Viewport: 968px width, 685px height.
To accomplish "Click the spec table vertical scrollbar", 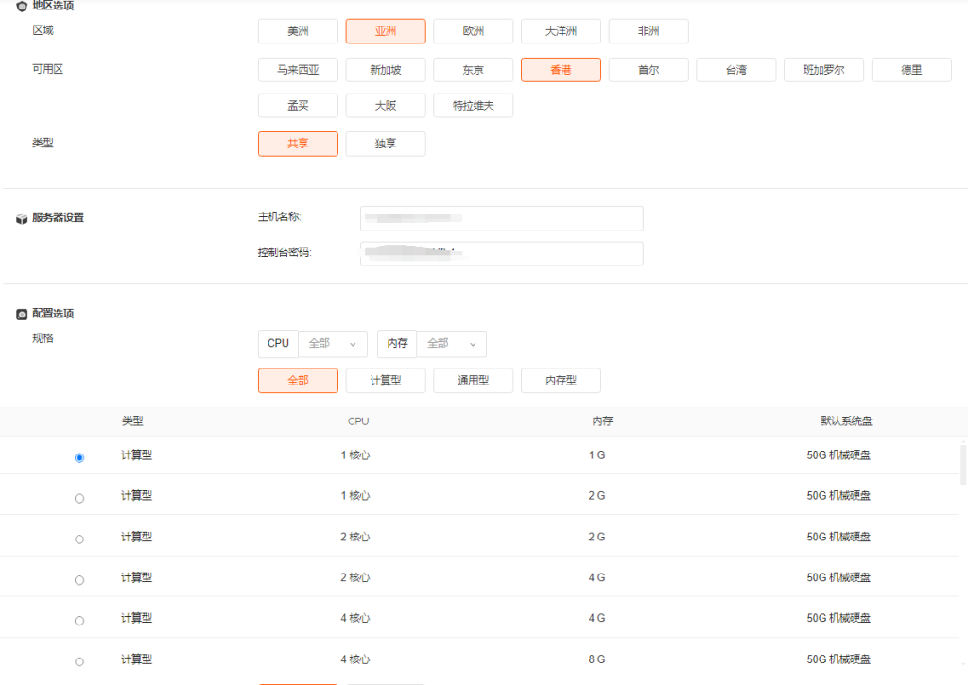I will coord(962,465).
